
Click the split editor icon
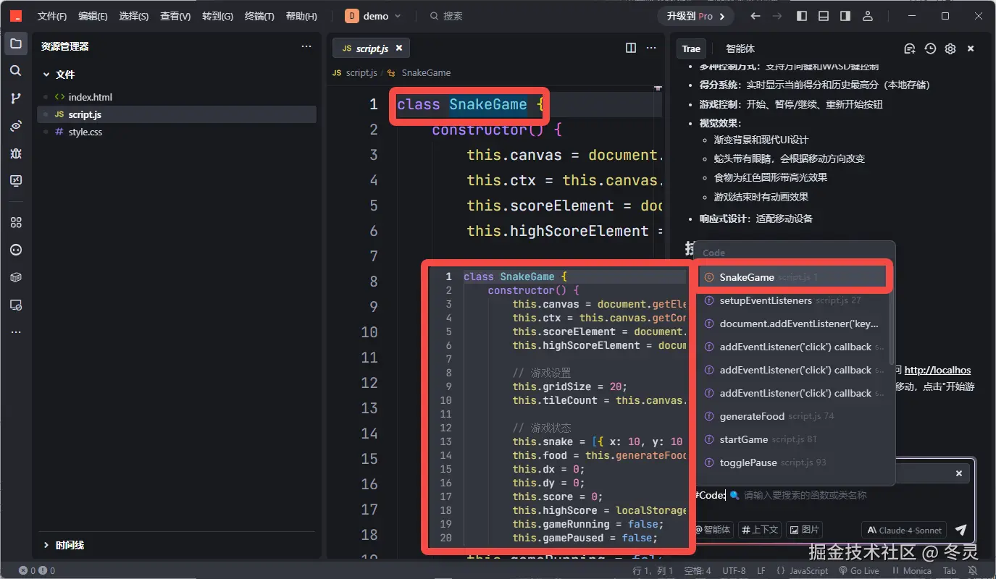tap(631, 48)
